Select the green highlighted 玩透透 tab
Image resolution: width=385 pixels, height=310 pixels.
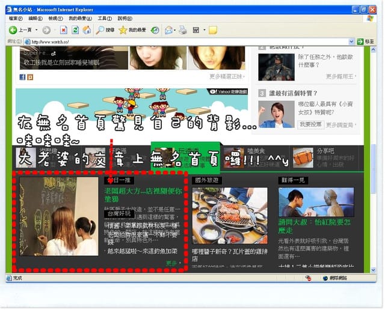click(185, 157)
